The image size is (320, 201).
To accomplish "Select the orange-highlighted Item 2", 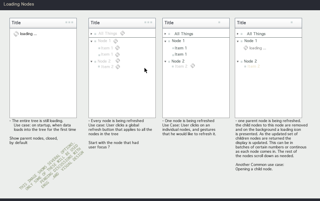I will tap(253, 67).
